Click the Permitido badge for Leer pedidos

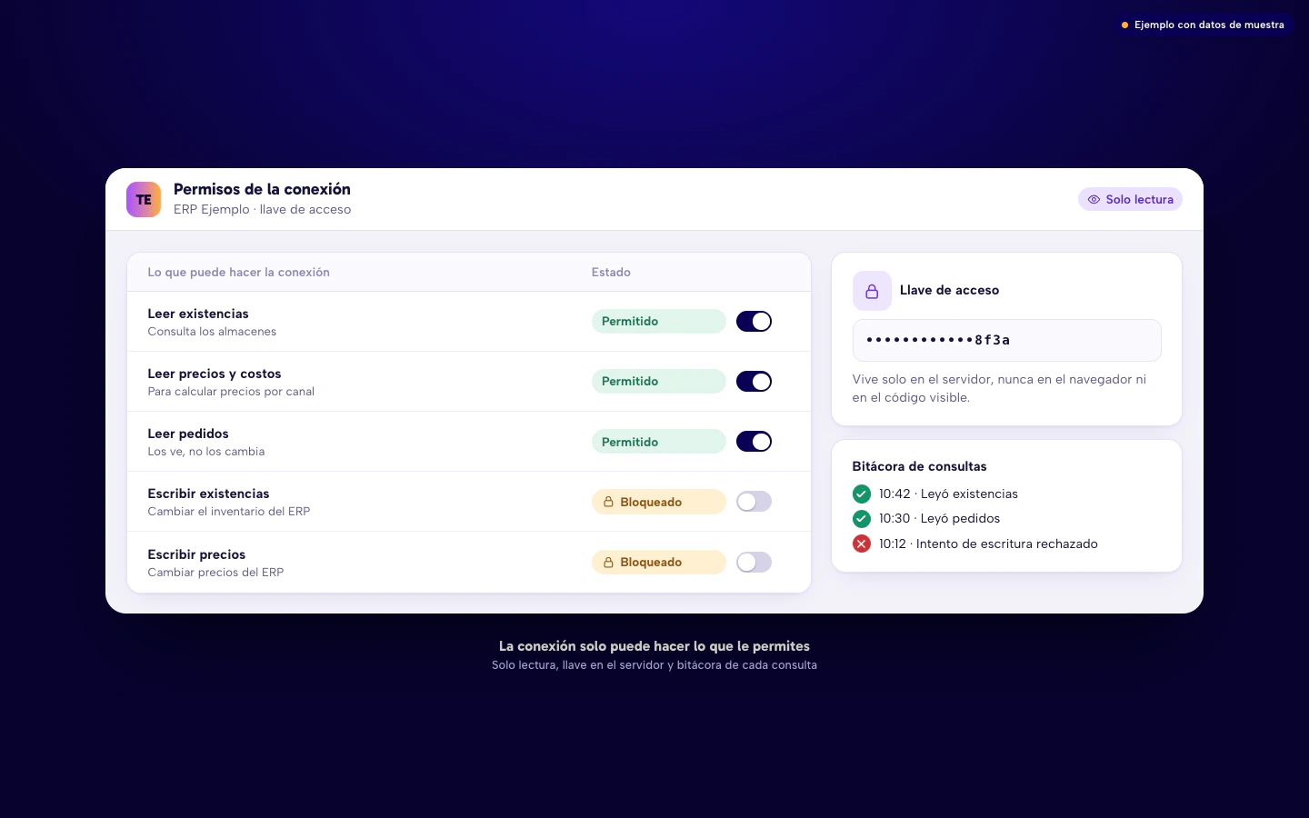click(658, 442)
